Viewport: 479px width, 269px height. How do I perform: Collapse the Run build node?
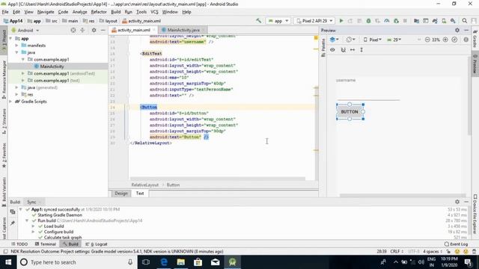(x=27, y=220)
